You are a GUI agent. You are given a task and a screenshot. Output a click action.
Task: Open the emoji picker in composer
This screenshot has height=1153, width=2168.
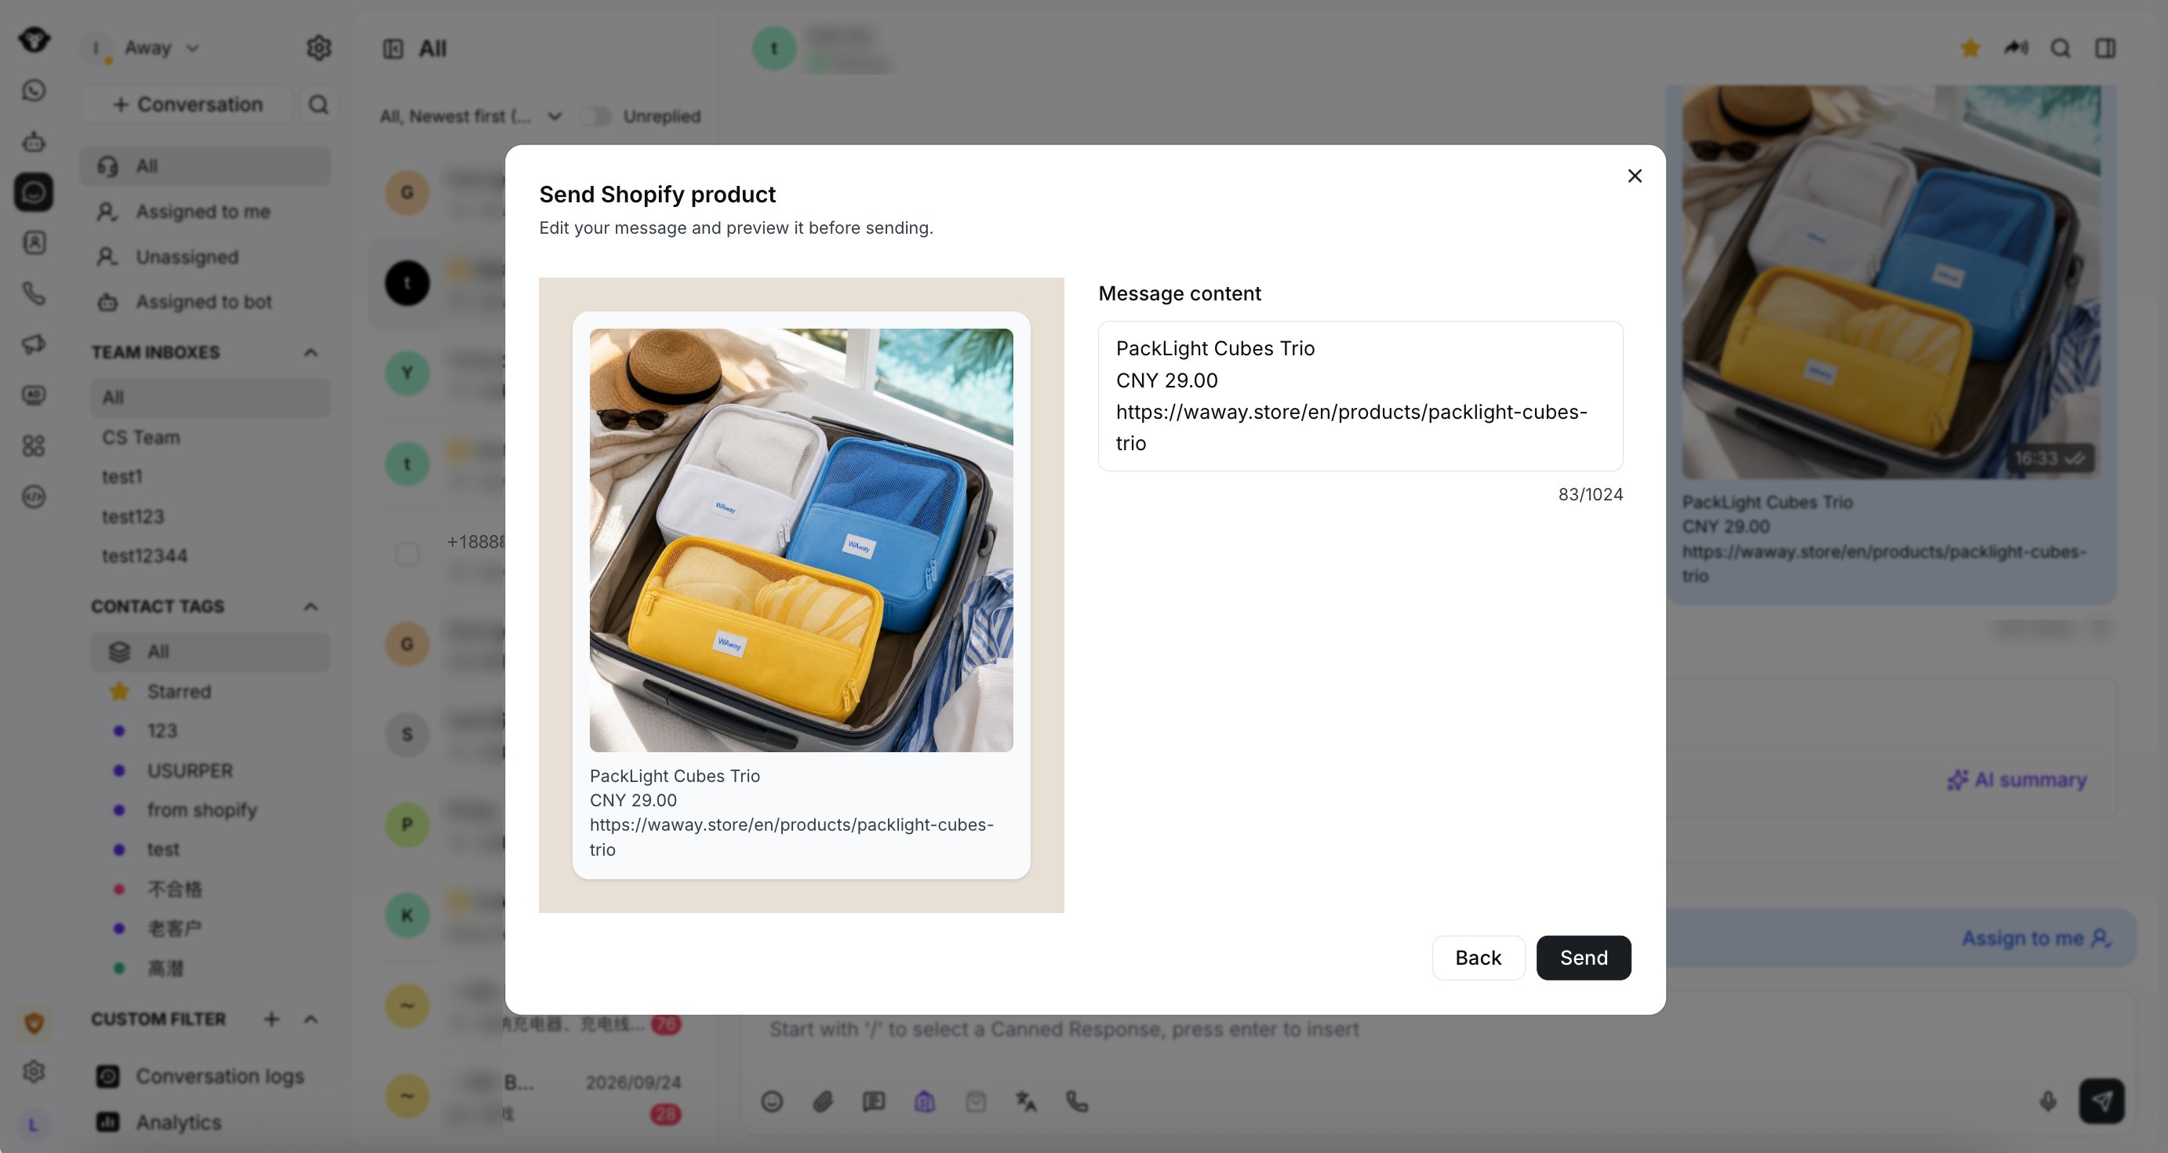click(x=772, y=1102)
